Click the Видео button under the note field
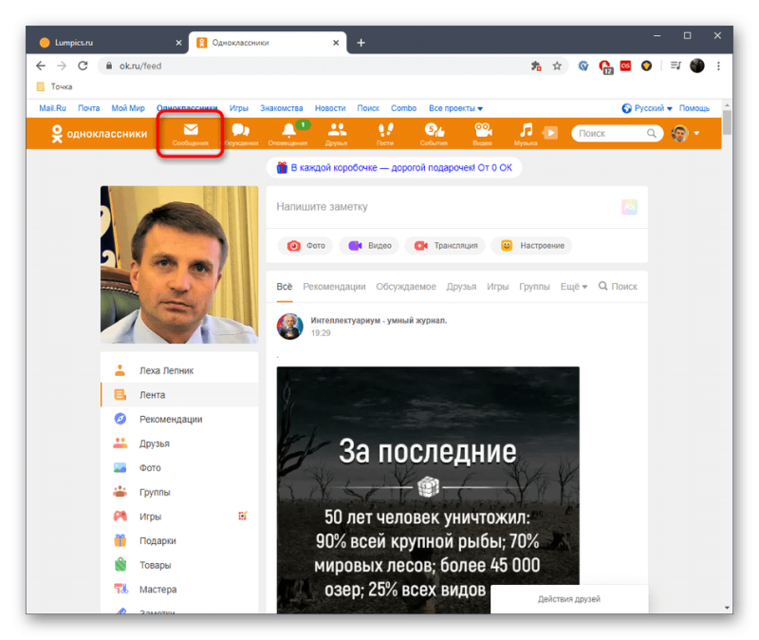This screenshot has width=759, height=640. 369,246
